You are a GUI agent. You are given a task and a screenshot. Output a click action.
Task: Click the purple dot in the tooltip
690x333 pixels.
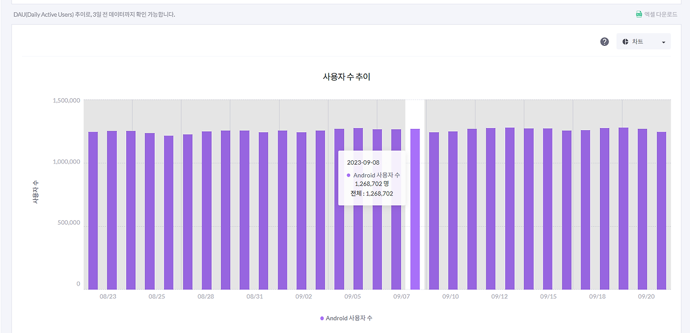(348, 175)
